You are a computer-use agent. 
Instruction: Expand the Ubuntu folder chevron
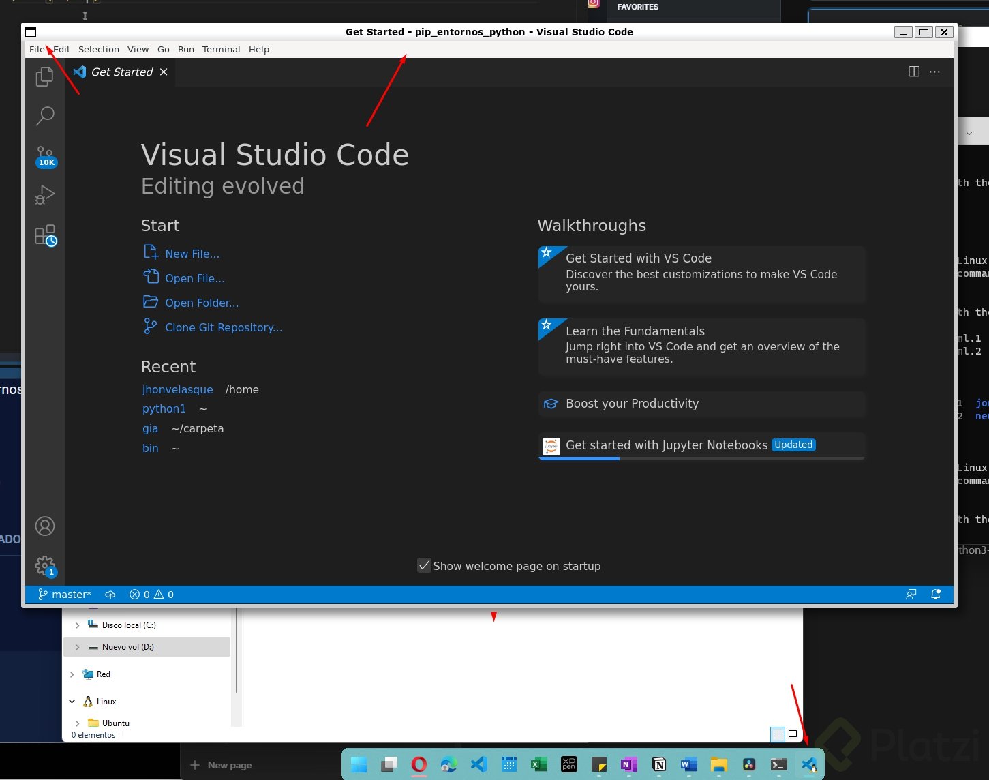pos(77,723)
